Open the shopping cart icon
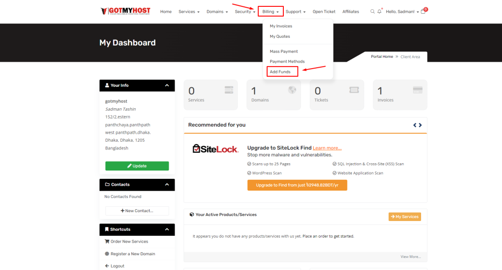Image resolution: width=502 pixels, height=270 pixels. tap(423, 11)
